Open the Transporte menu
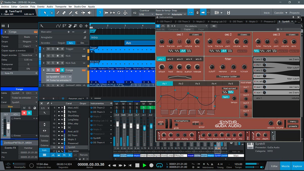304x171 pixels. (61, 6)
